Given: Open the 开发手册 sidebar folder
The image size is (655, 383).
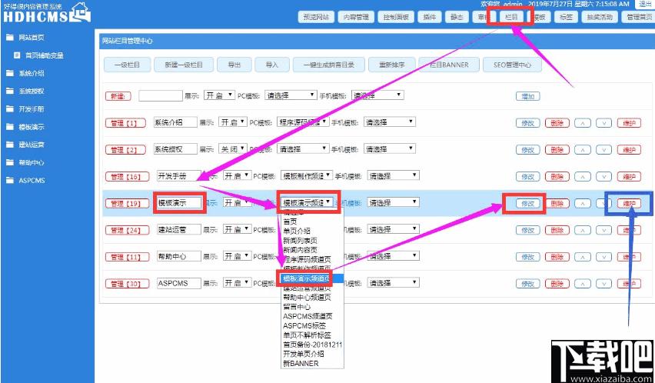Looking at the screenshot, I should [x=31, y=109].
